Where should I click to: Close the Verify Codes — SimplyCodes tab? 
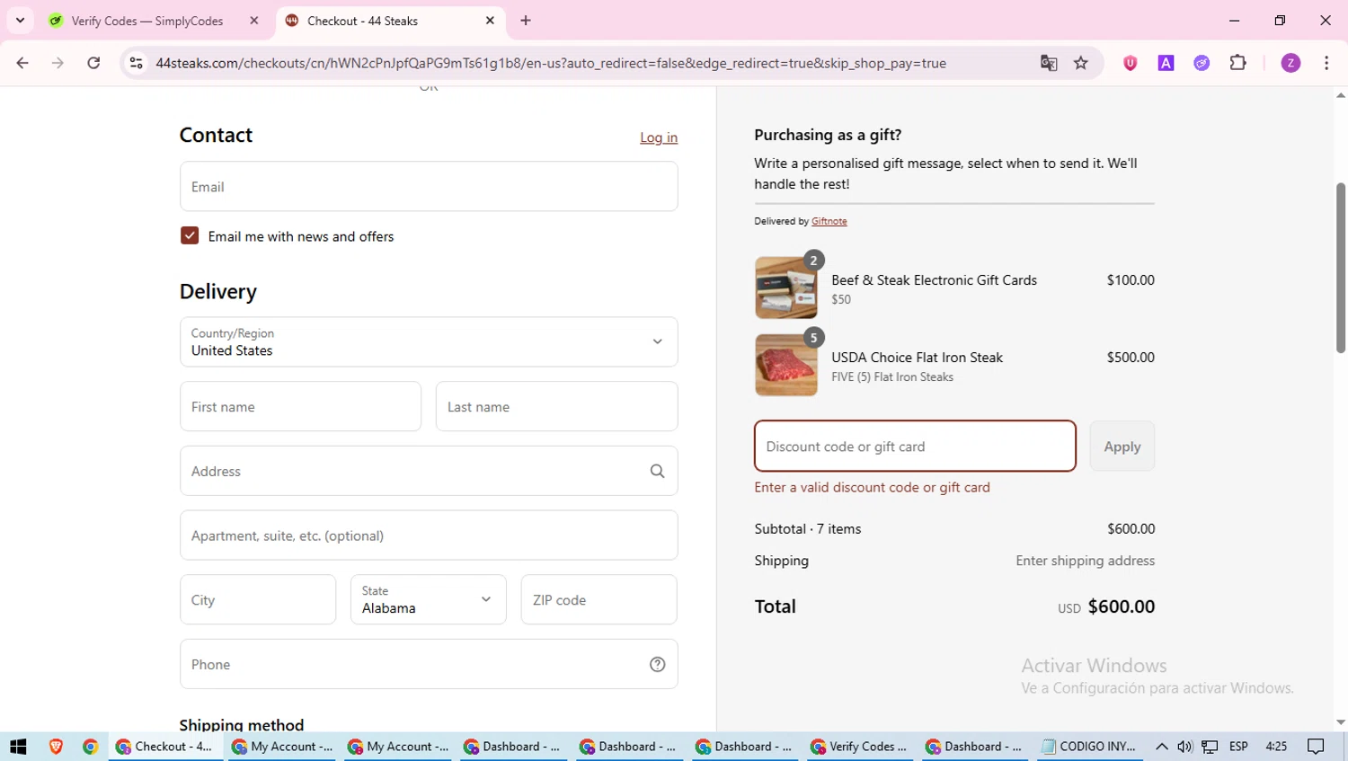coord(254,21)
